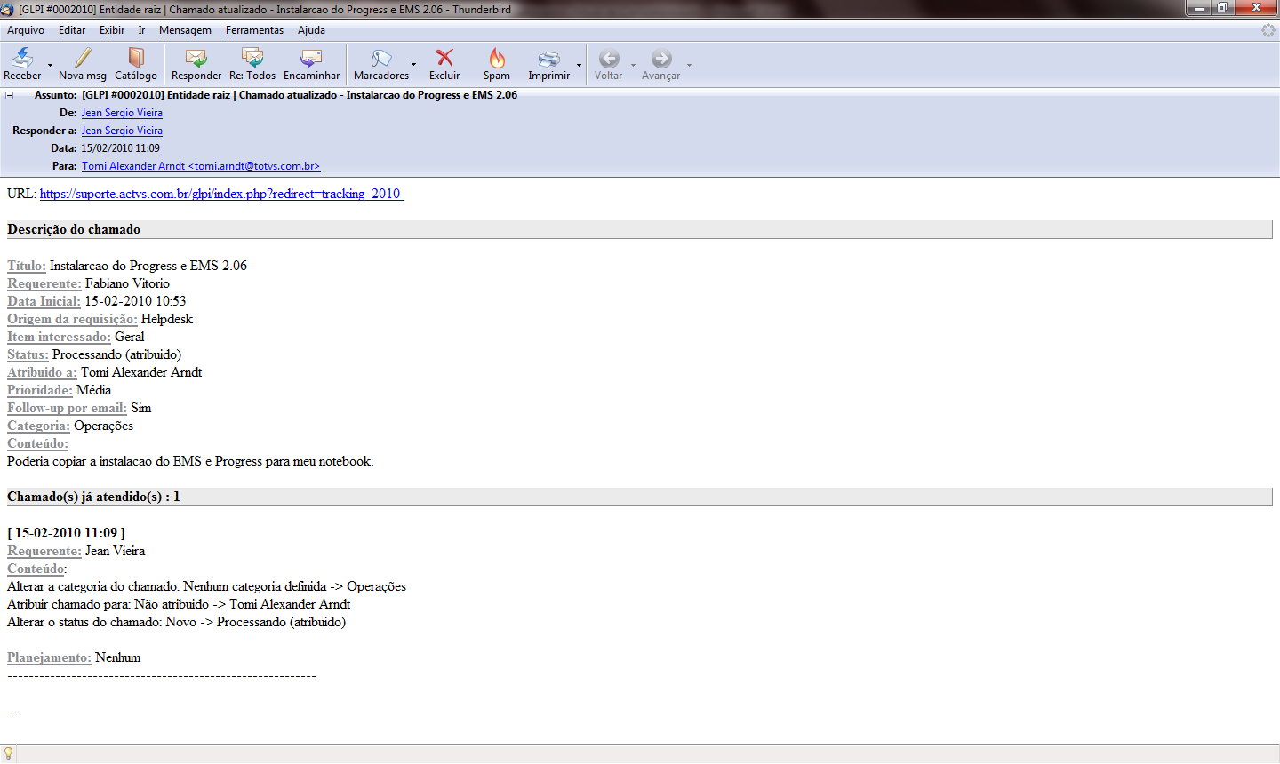Click the Assunto subject line text
The height and width of the screenshot is (764, 1280).
click(x=300, y=95)
